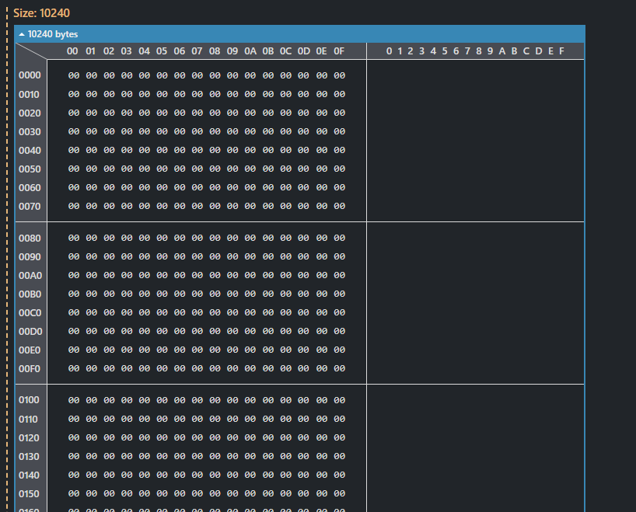Select row offset 00B0
This screenshot has height=512, width=636.
pyautogui.click(x=30, y=294)
